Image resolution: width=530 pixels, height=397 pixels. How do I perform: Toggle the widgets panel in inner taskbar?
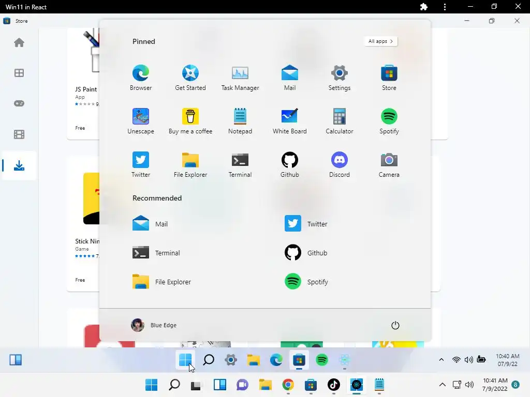pyautogui.click(x=16, y=360)
